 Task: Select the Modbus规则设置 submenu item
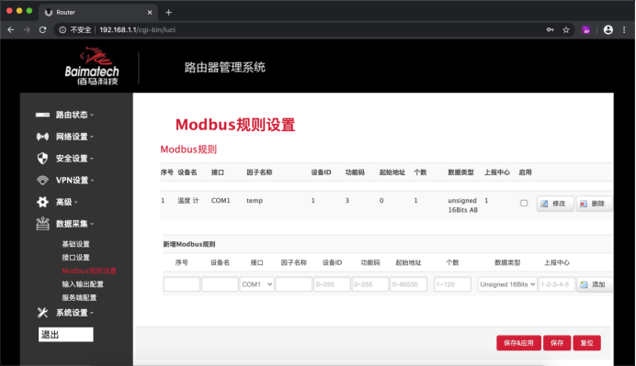tap(89, 271)
